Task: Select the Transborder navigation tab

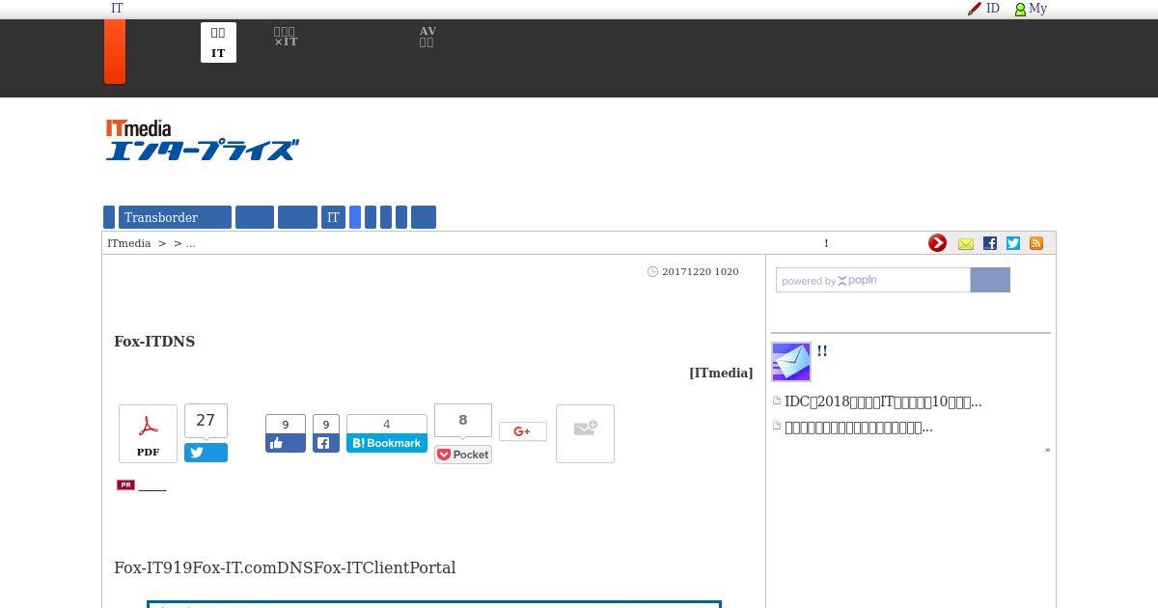Action: [x=175, y=217]
